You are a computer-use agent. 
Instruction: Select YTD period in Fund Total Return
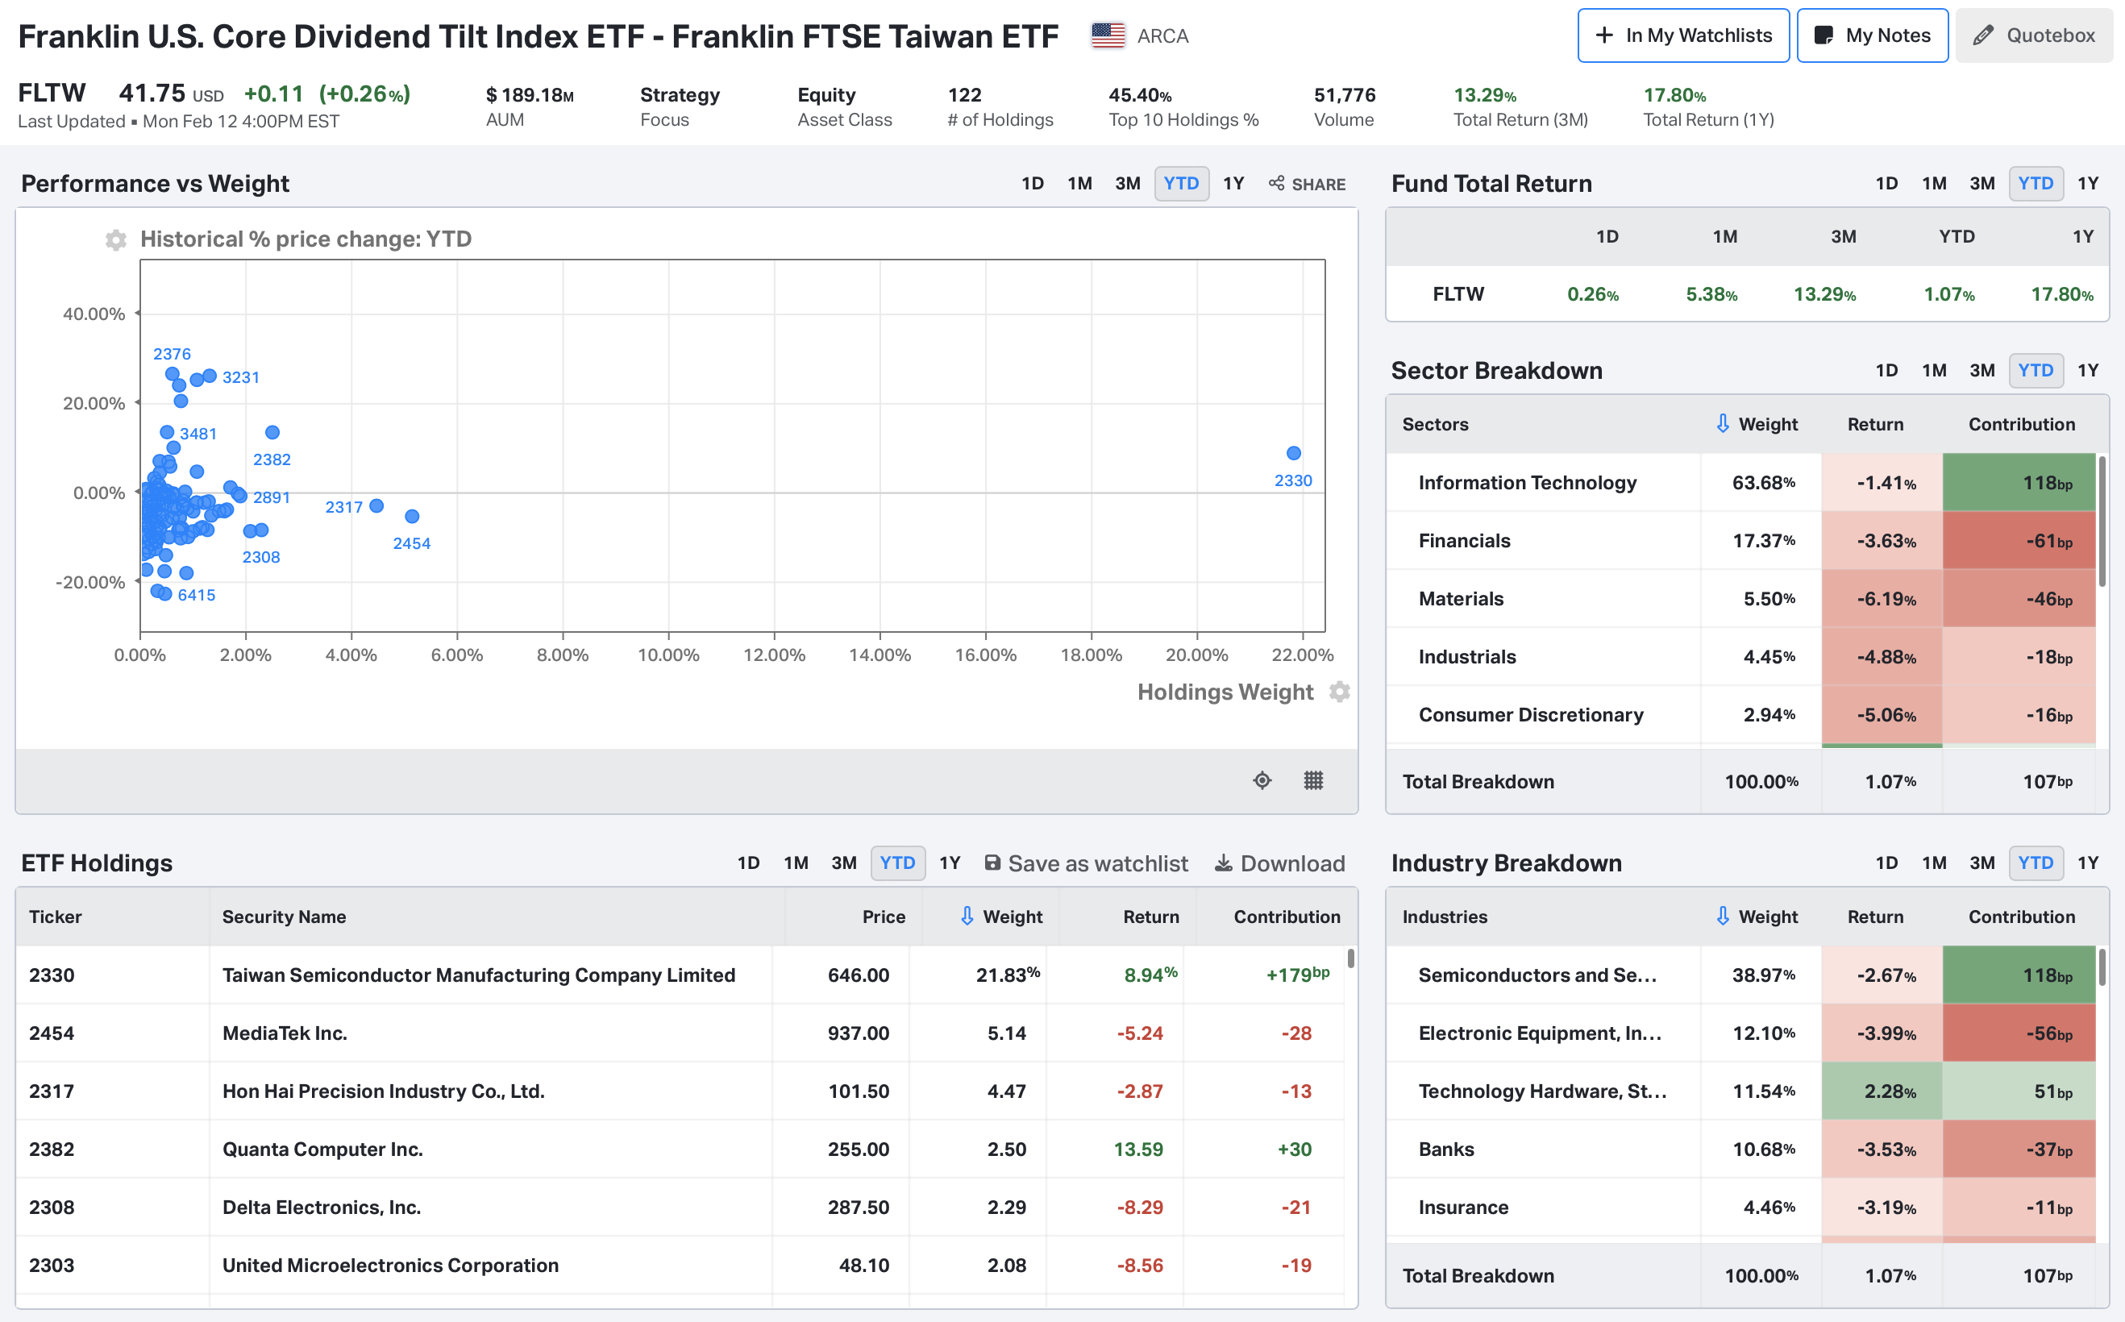pyautogui.click(x=2036, y=184)
